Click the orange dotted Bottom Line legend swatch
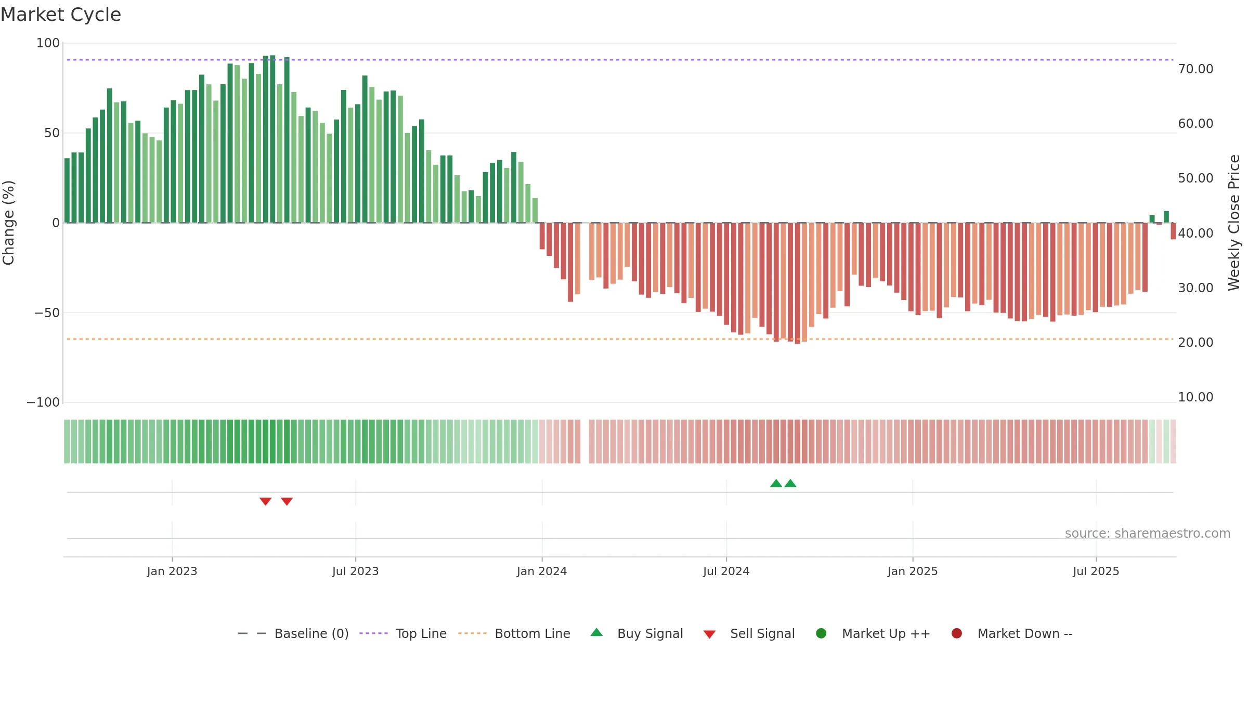This screenshot has height=702, width=1248. [x=472, y=633]
